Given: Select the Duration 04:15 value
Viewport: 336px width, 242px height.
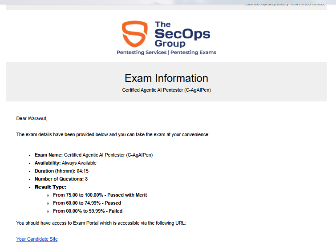Looking at the screenshot, I should [82, 171].
